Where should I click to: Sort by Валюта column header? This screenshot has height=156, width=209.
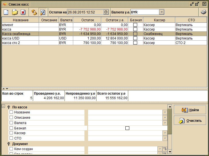tap(66, 20)
